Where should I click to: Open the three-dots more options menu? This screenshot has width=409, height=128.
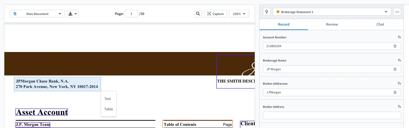pos(397,12)
